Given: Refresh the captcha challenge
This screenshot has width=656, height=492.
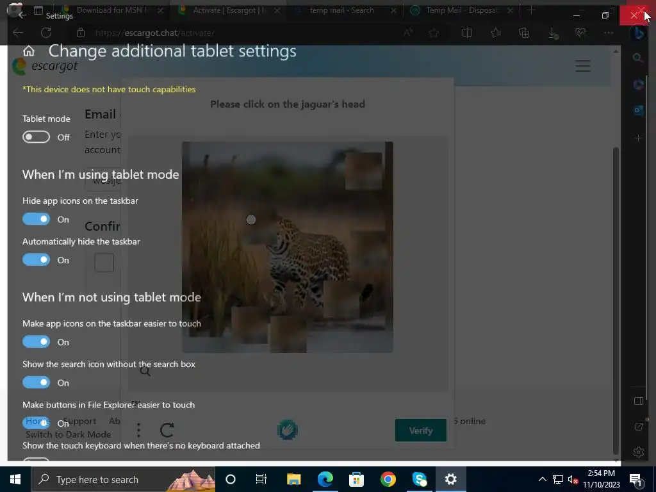Looking at the screenshot, I should point(167,430).
